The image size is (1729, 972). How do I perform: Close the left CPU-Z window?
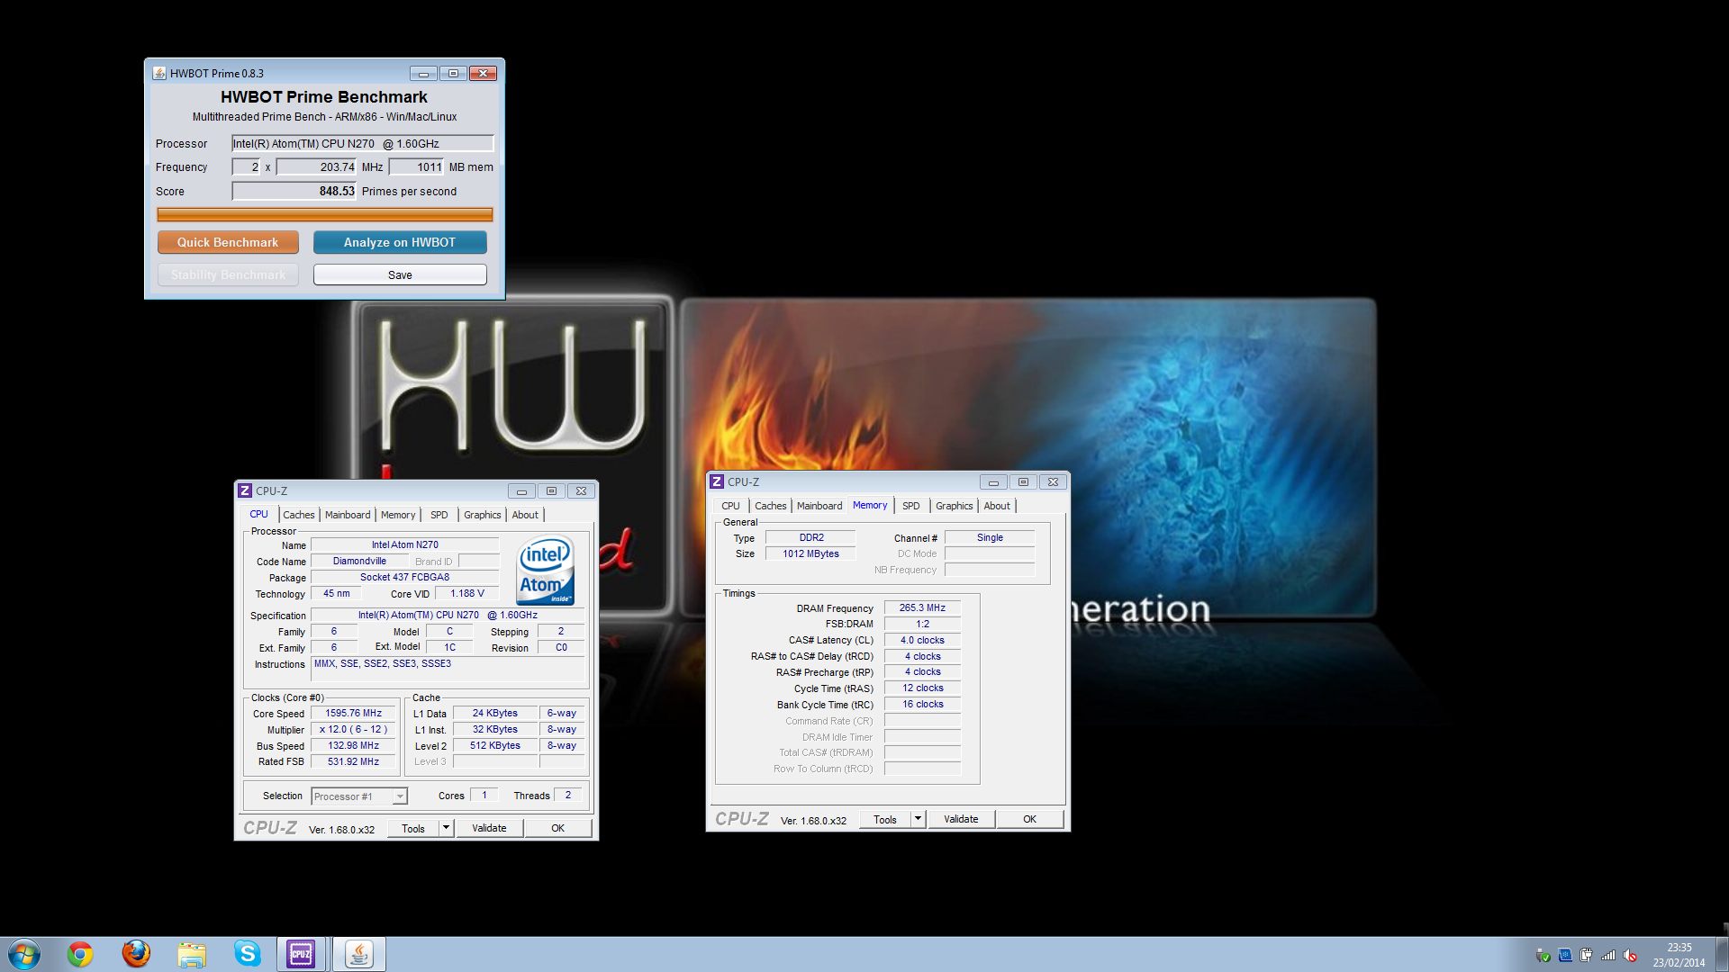coord(581,491)
